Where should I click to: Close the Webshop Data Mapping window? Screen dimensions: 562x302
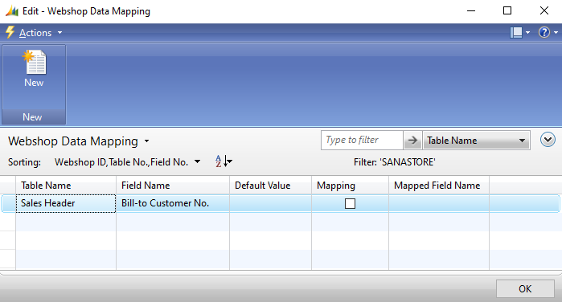544,10
